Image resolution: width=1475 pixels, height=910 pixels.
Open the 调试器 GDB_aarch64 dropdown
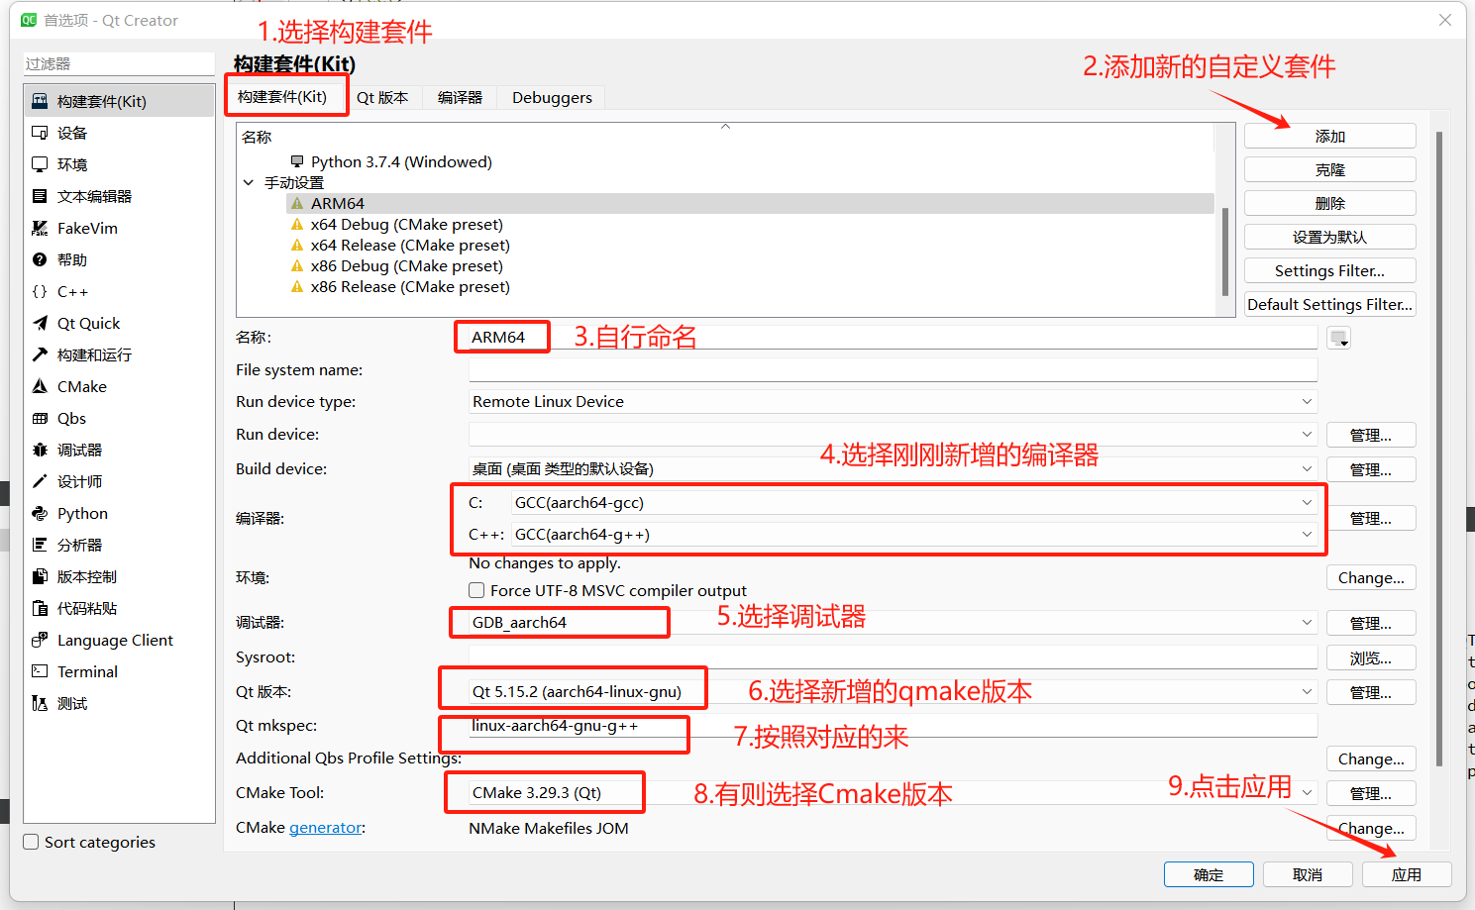tap(893, 623)
